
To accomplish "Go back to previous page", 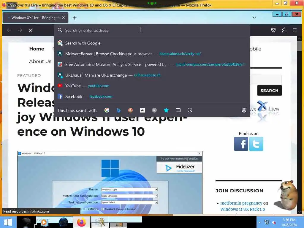I will coord(9,30).
